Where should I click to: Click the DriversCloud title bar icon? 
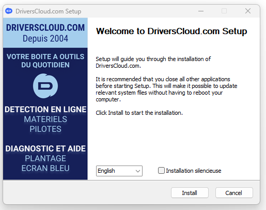(9, 11)
